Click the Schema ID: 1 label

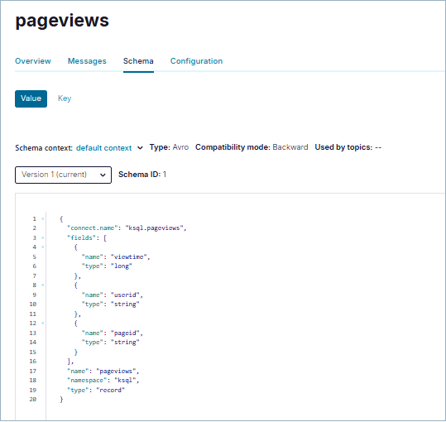142,175
